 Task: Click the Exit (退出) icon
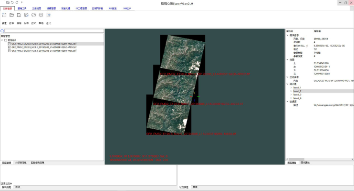pos(48,15)
